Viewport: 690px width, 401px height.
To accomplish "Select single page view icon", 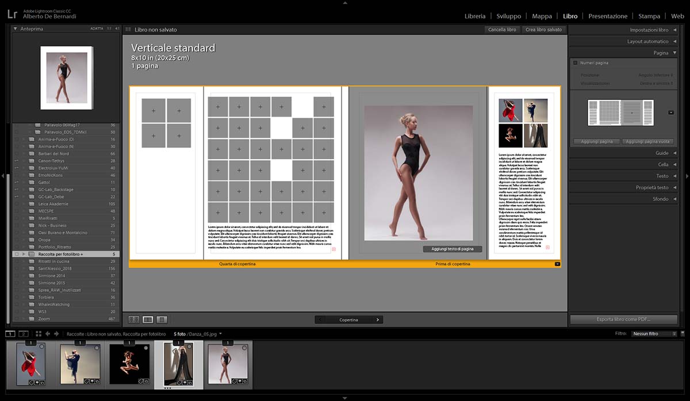I will pyautogui.click(x=162, y=319).
